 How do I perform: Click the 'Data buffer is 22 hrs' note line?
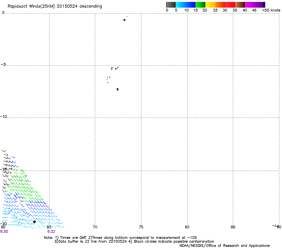point(134,242)
